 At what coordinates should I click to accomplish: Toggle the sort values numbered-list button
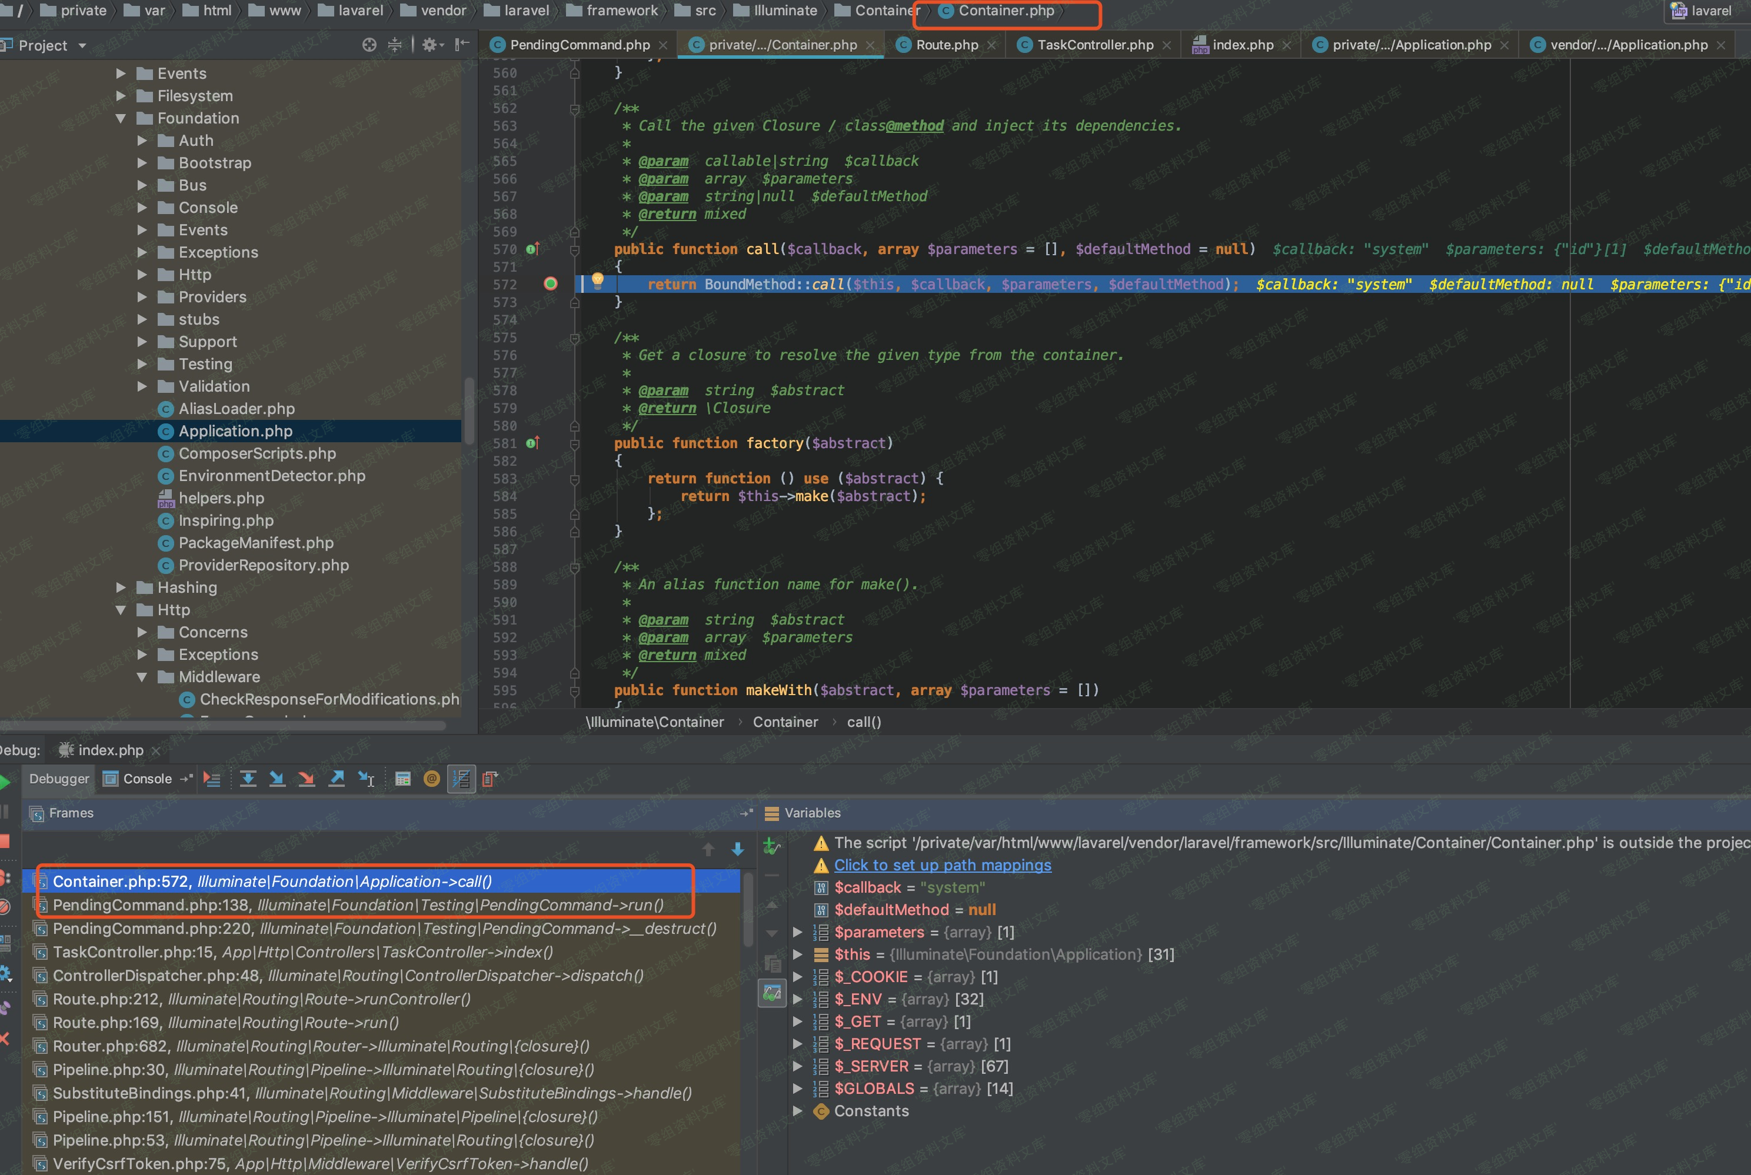point(461,779)
